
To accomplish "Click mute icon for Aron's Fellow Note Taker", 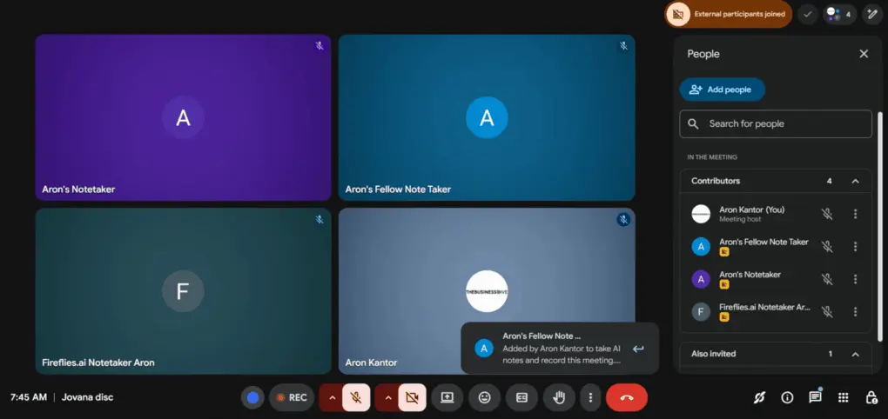I will 827,247.
